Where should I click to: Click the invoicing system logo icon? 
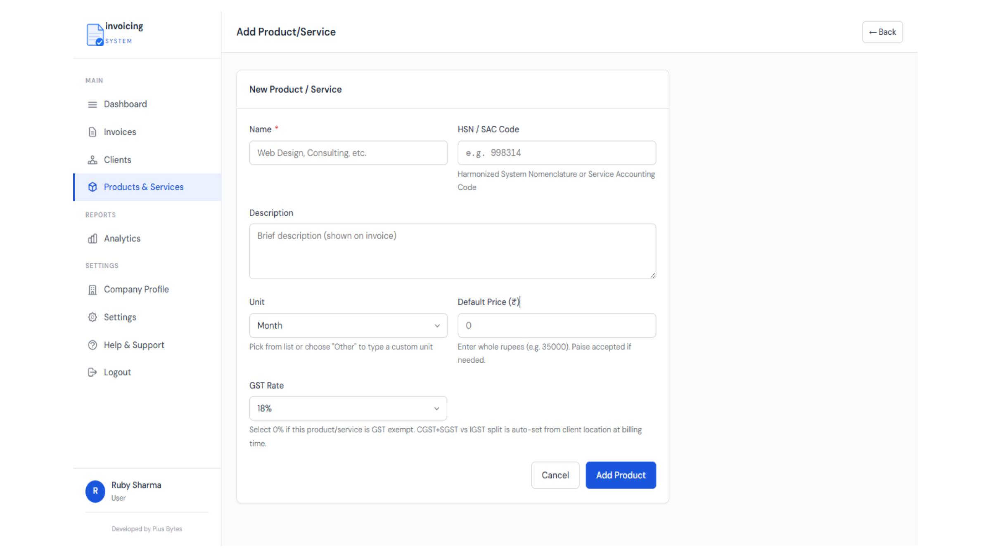(95, 35)
